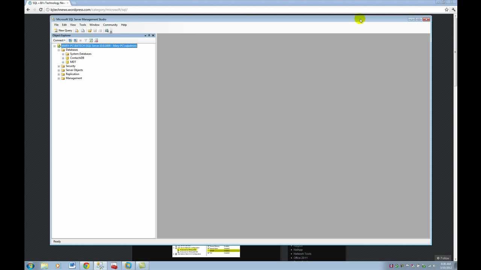
Task: Toggle Object Explorer auto-hide pin
Action: [149, 35]
